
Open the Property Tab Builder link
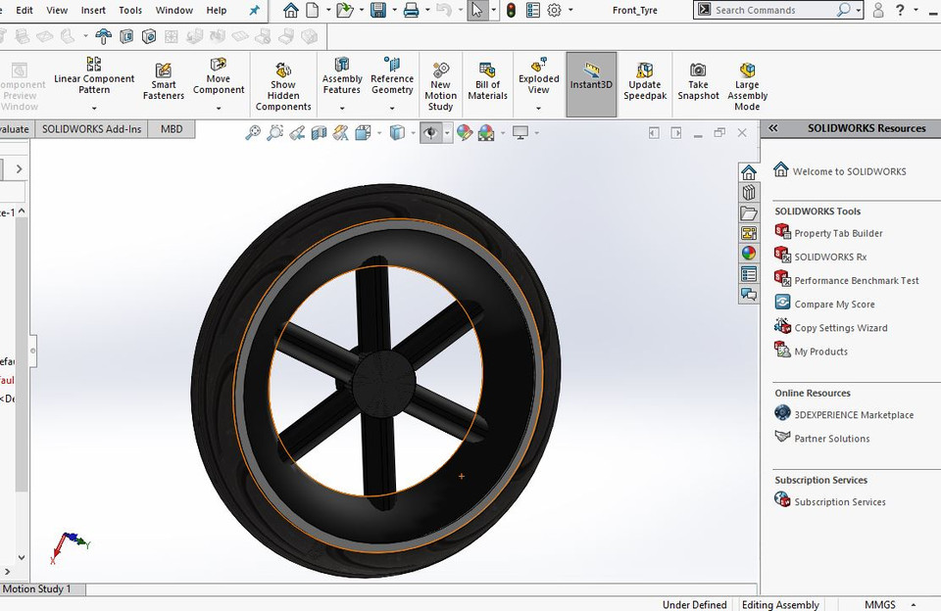tap(838, 233)
